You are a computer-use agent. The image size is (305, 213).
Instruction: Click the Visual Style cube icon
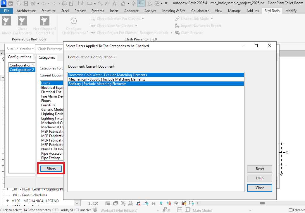pyautogui.click(x=115, y=203)
